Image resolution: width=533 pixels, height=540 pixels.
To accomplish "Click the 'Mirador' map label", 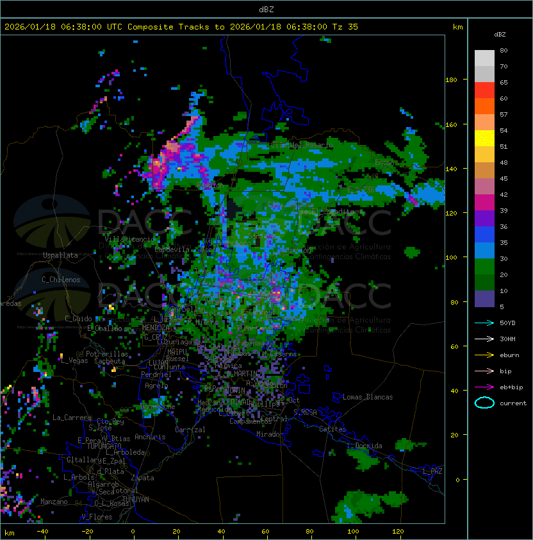I will (x=270, y=434).
